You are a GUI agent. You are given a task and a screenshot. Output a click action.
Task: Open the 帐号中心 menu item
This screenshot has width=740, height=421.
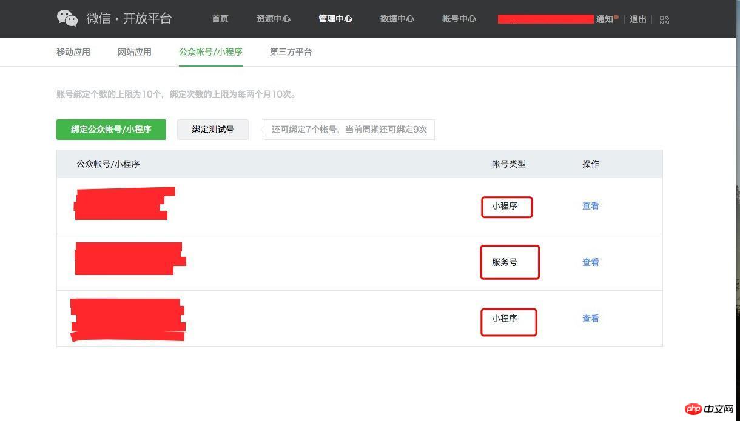point(459,19)
